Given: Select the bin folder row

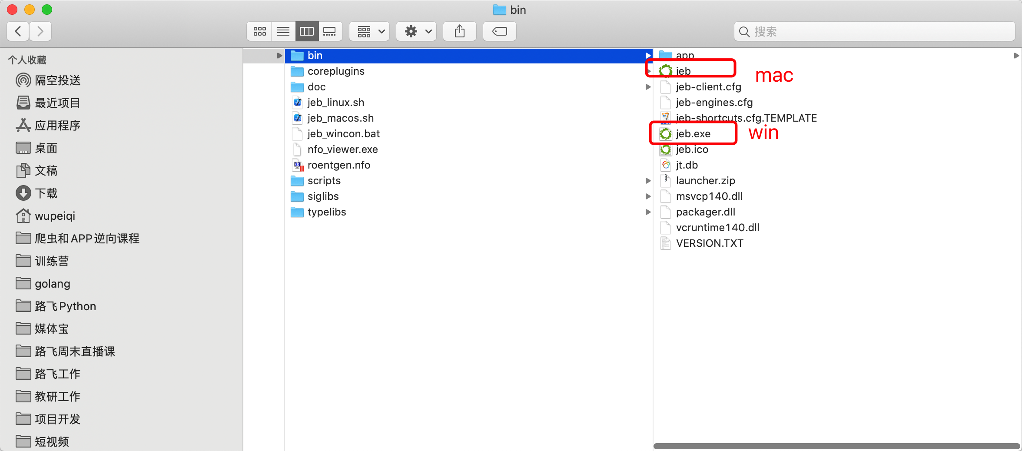Looking at the screenshot, I should 469,56.
